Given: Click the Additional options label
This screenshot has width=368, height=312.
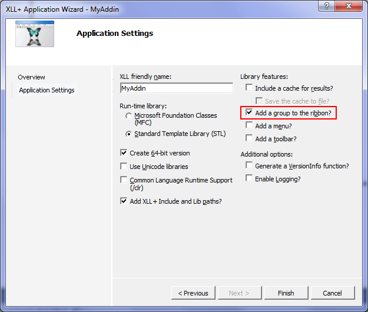Looking at the screenshot, I should (x=267, y=154).
